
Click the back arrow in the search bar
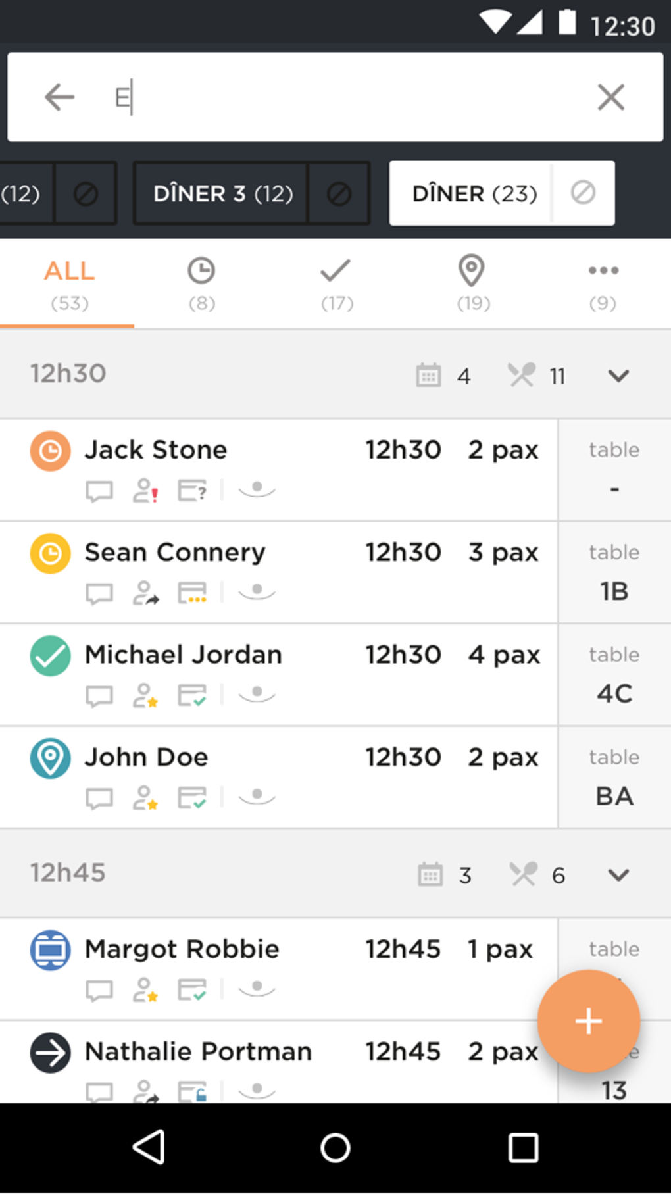59,97
